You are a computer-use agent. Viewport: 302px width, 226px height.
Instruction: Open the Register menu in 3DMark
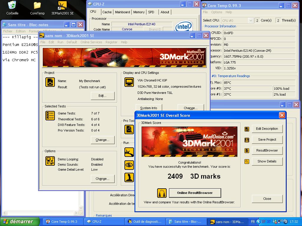(x=111, y=42)
